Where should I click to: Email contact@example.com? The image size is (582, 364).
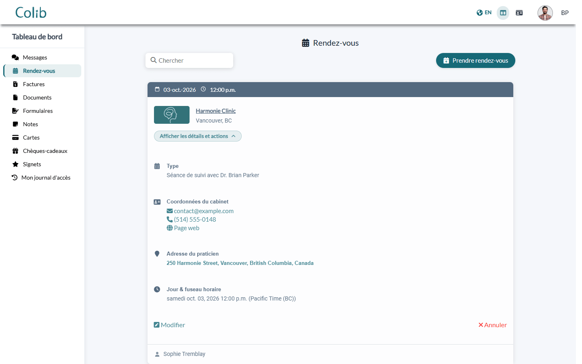(200, 211)
